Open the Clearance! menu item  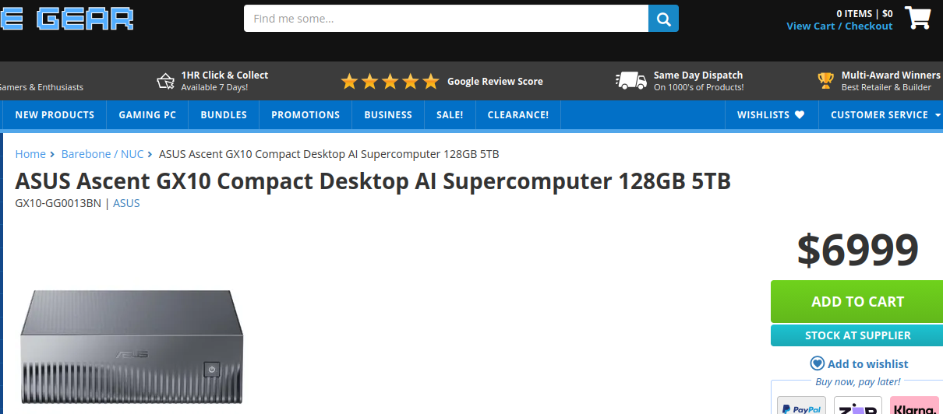pyautogui.click(x=518, y=115)
